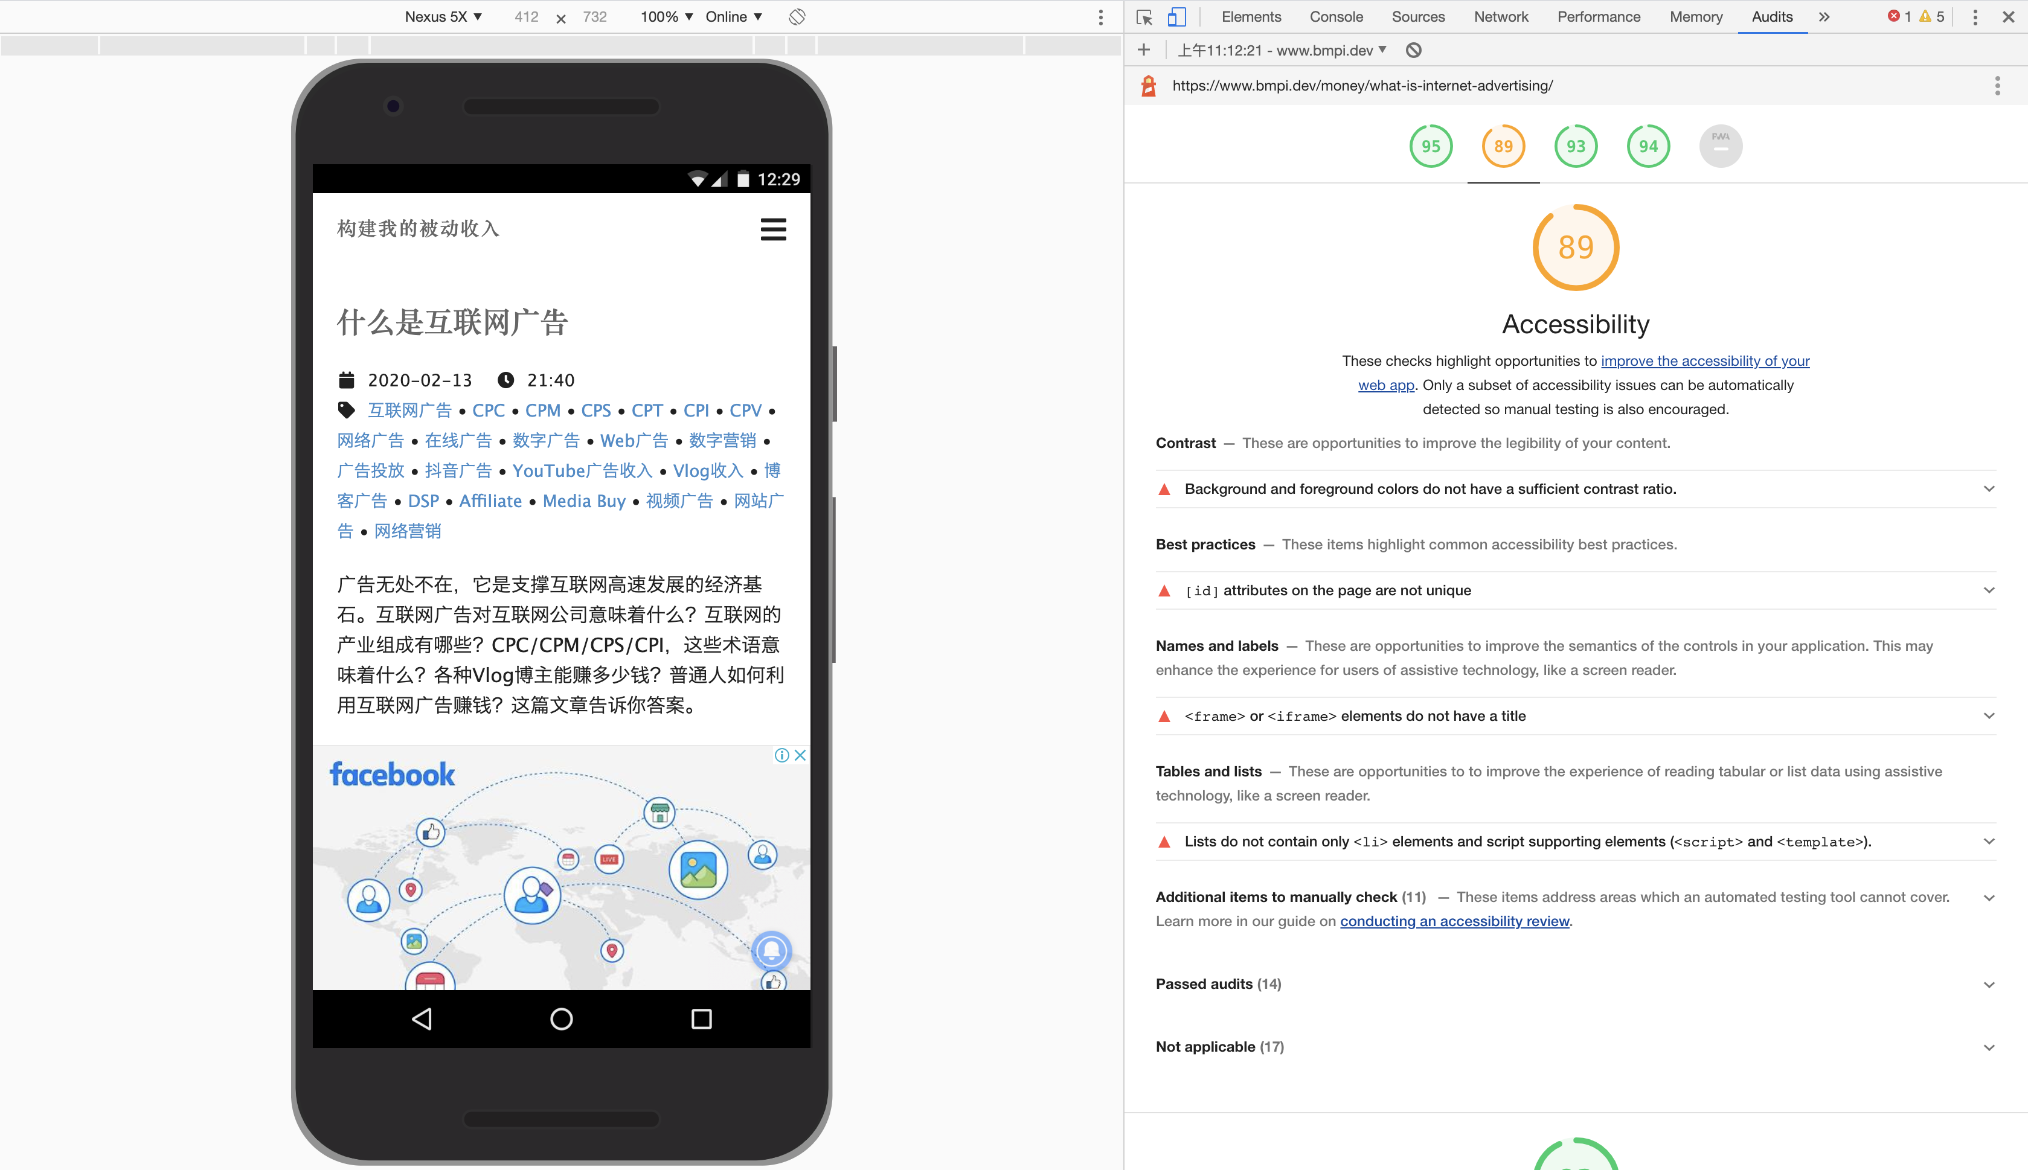
Task: Select the inspect element picker icon
Action: 1144,17
